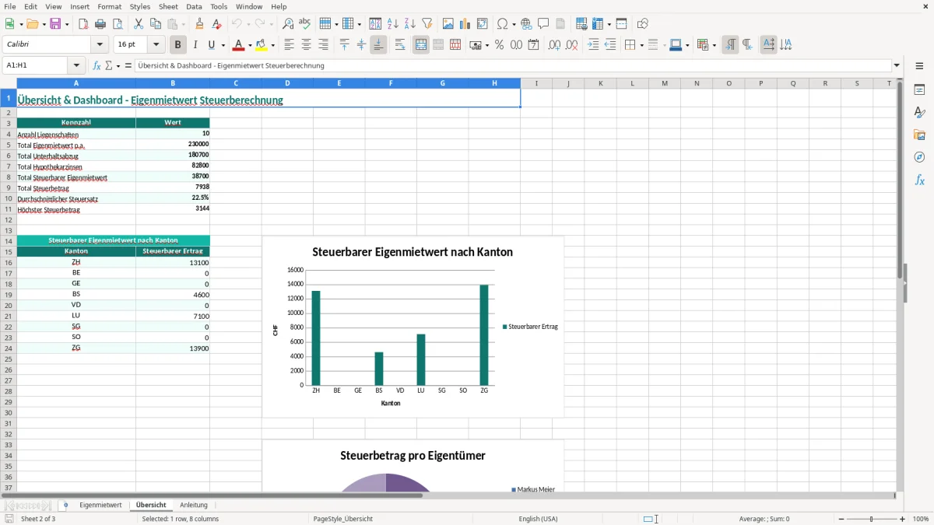Open the Borders dropdown arrow
The width and height of the screenshot is (934, 525).
click(641, 45)
